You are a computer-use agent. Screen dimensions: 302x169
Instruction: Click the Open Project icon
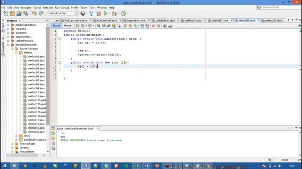coord(19,13)
